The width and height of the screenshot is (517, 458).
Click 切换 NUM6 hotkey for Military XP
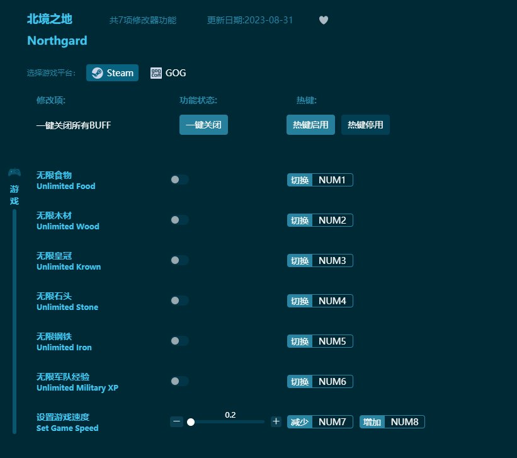(x=320, y=381)
